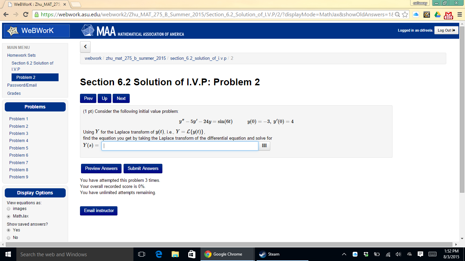Click the back chevron above the breadcrumb

85,47
